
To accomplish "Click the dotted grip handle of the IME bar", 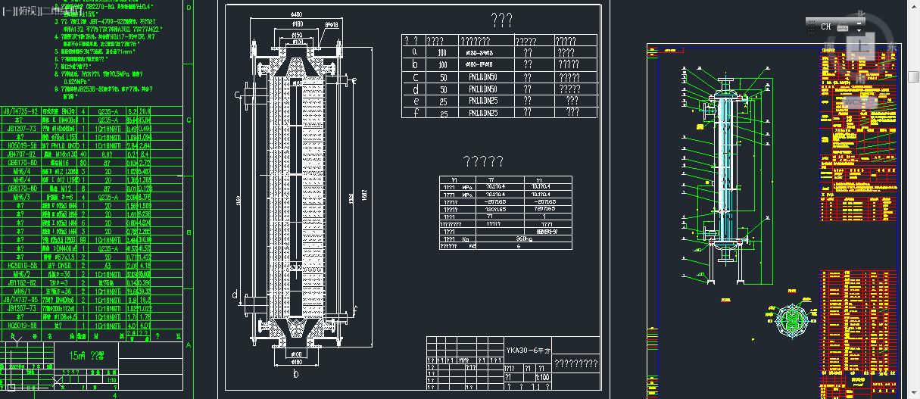I will coord(812,26).
